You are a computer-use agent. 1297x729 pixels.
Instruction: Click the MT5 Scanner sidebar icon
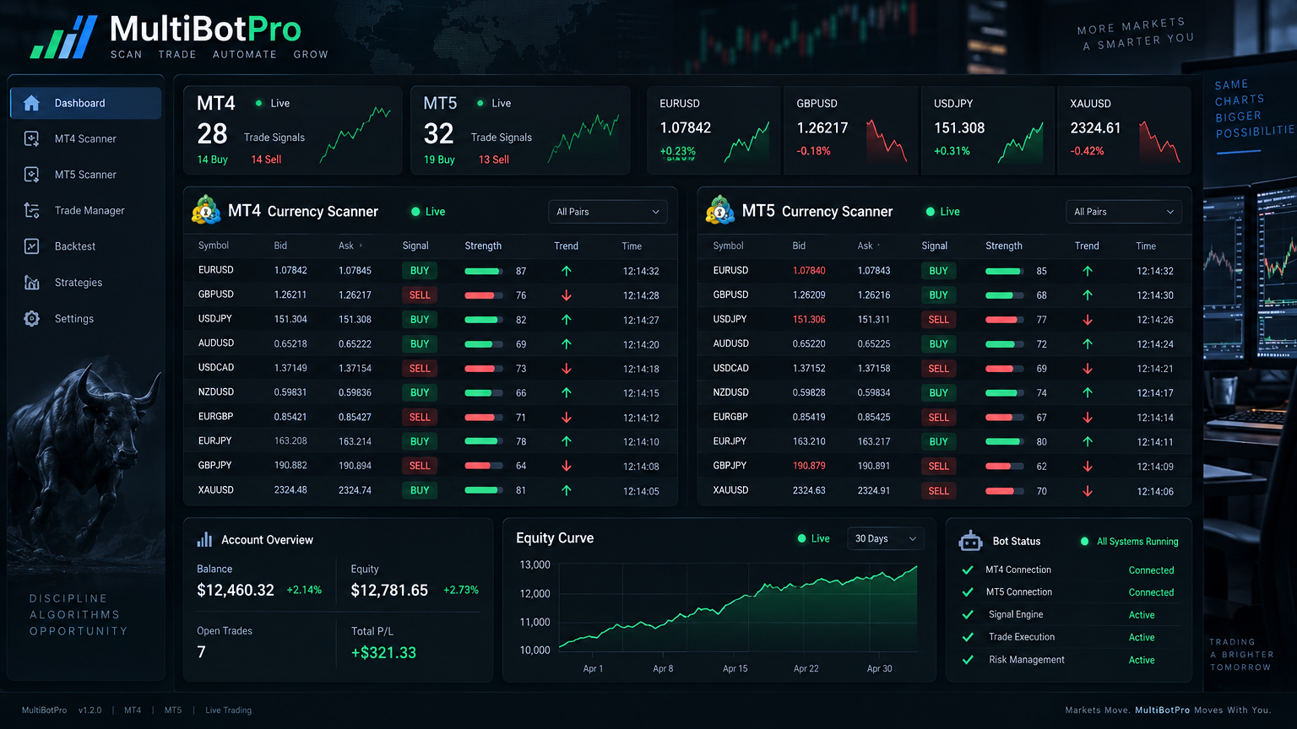click(31, 175)
